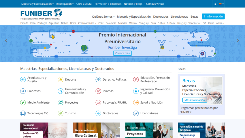The width and height of the screenshot is (245, 138).
Task: Open Campus Virtual link
Action: (155, 4)
